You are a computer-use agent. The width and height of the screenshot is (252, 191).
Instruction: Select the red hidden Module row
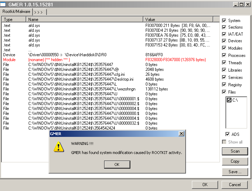coord(110,60)
